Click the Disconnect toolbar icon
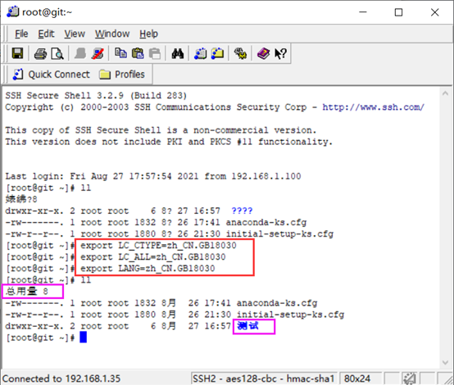454x385 pixels. coord(98,53)
